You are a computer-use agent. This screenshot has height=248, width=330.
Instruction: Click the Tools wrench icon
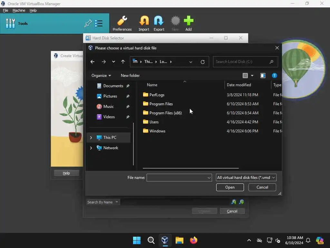pos(10,23)
